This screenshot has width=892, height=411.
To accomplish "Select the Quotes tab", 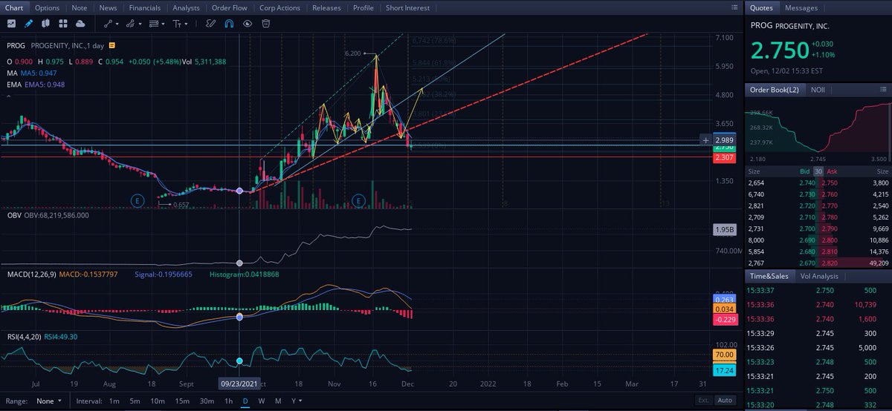I will [761, 7].
